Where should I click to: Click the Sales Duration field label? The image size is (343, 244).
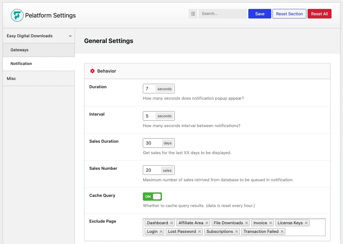(x=104, y=141)
